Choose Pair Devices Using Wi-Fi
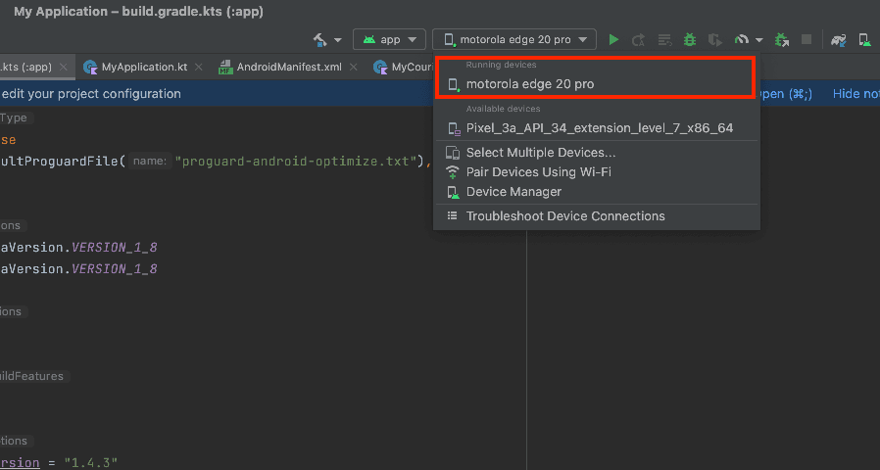The width and height of the screenshot is (880, 470). [x=596, y=172]
